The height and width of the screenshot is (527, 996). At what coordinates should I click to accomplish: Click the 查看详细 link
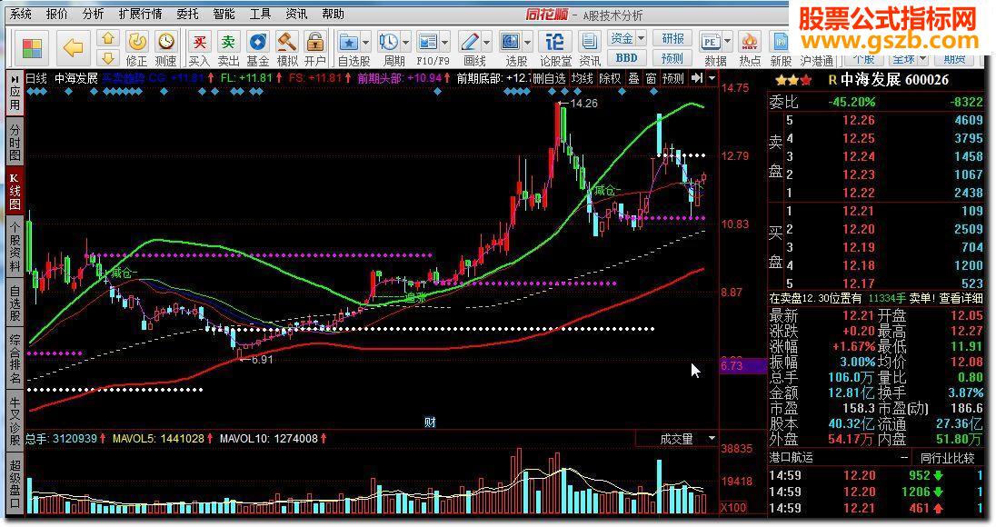tap(961, 298)
